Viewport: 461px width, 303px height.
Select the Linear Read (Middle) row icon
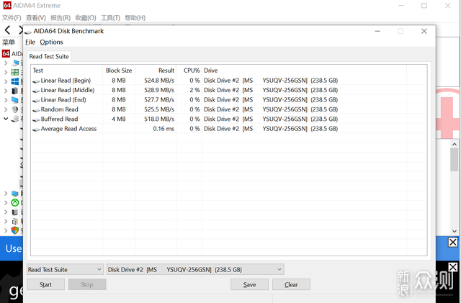tap(37, 91)
